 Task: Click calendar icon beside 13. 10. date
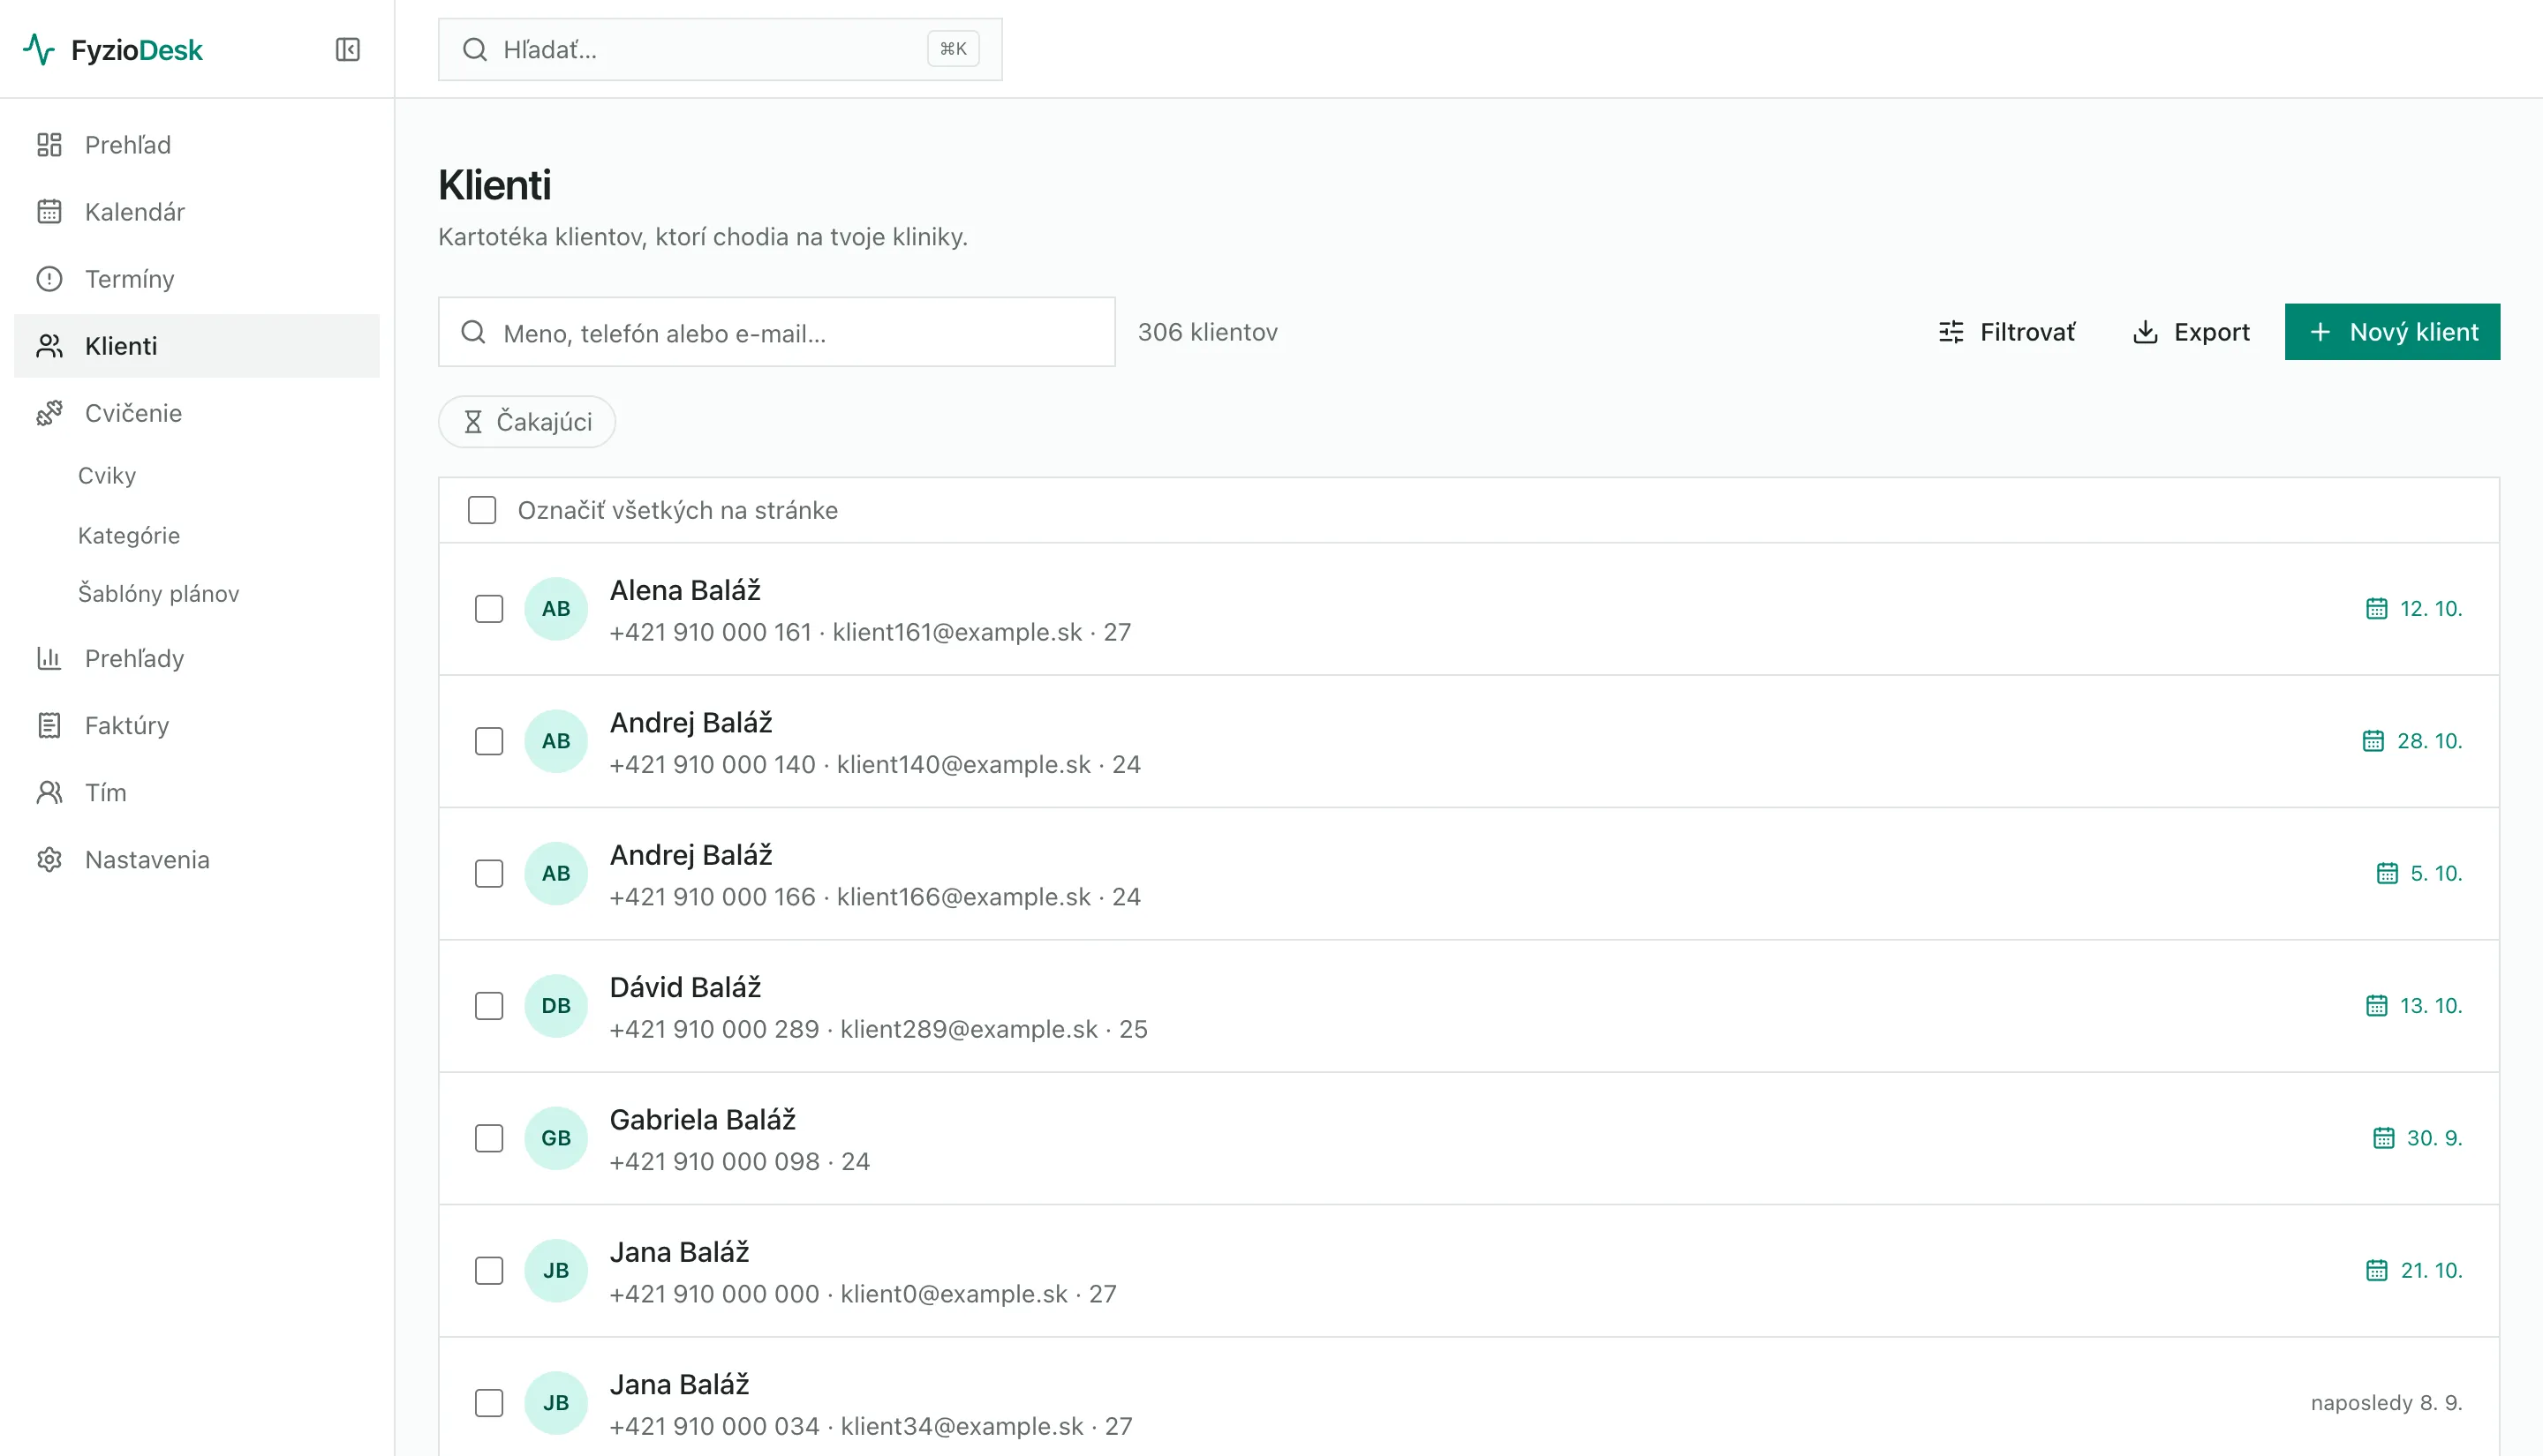[x=2376, y=1006]
